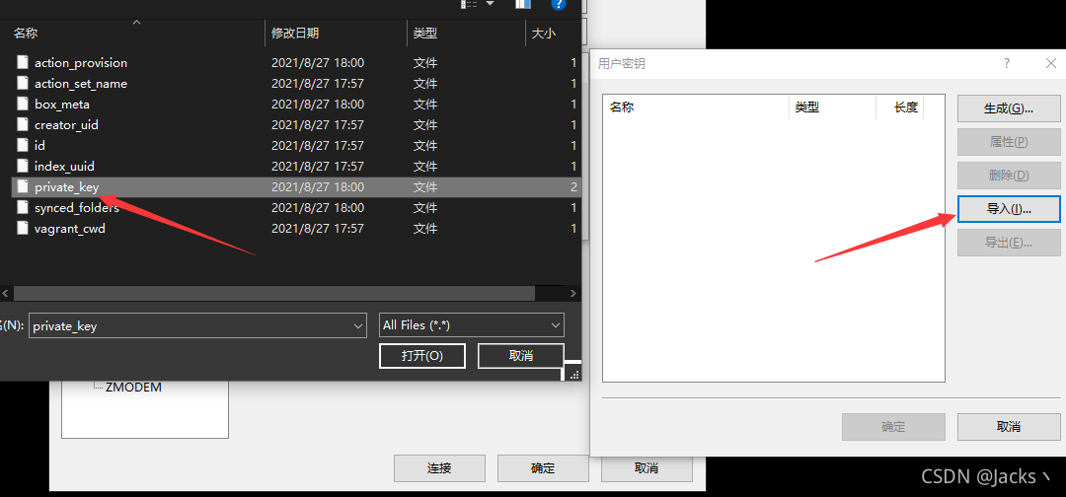Close the 用户密钥 dialog with X
This screenshot has width=1066, height=497.
tap(1049, 64)
